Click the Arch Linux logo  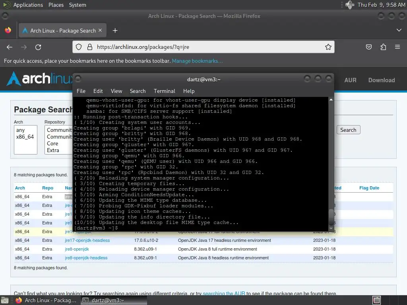coord(39,78)
